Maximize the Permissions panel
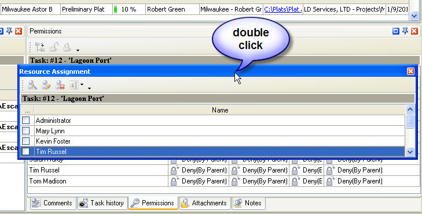The width and height of the screenshot is (422, 214). pyautogui.click(x=395, y=31)
